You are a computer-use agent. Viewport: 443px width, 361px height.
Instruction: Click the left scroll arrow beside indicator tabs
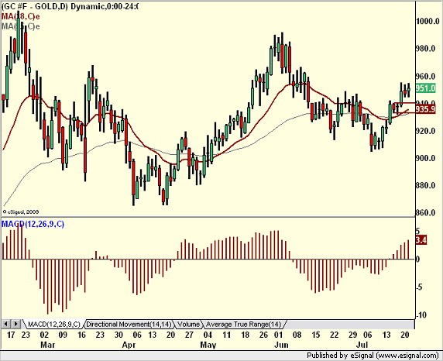(6, 324)
